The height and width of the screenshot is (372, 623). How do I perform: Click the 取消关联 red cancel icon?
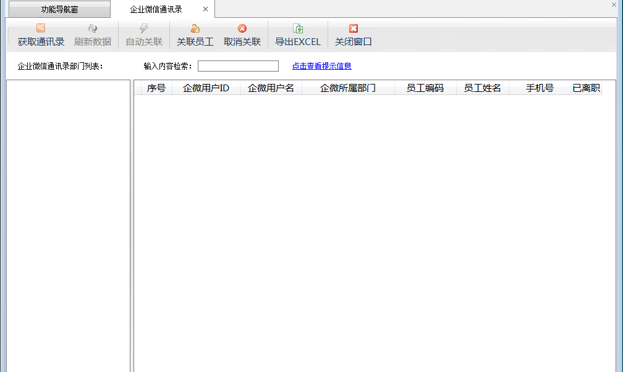click(x=242, y=28)
